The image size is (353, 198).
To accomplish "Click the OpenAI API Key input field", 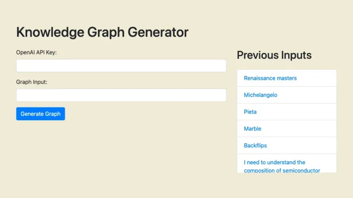I will point(121,66).
